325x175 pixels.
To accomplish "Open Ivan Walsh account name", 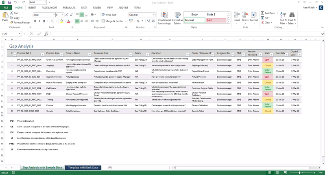I will coord(309,7).
